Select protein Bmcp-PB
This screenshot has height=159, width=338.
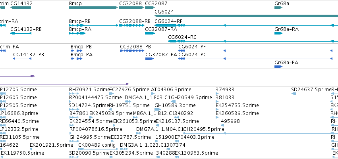77,51
